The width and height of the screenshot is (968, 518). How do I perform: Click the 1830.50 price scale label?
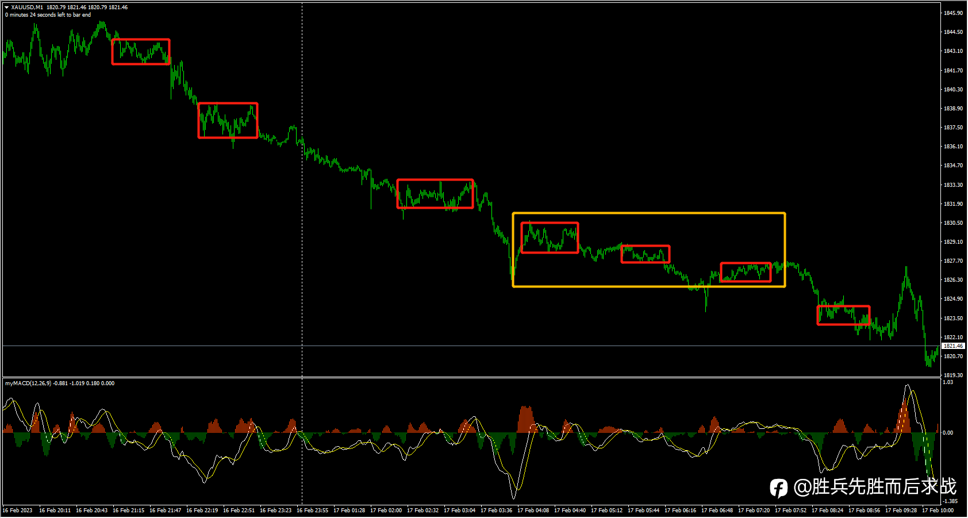(953, 223)
